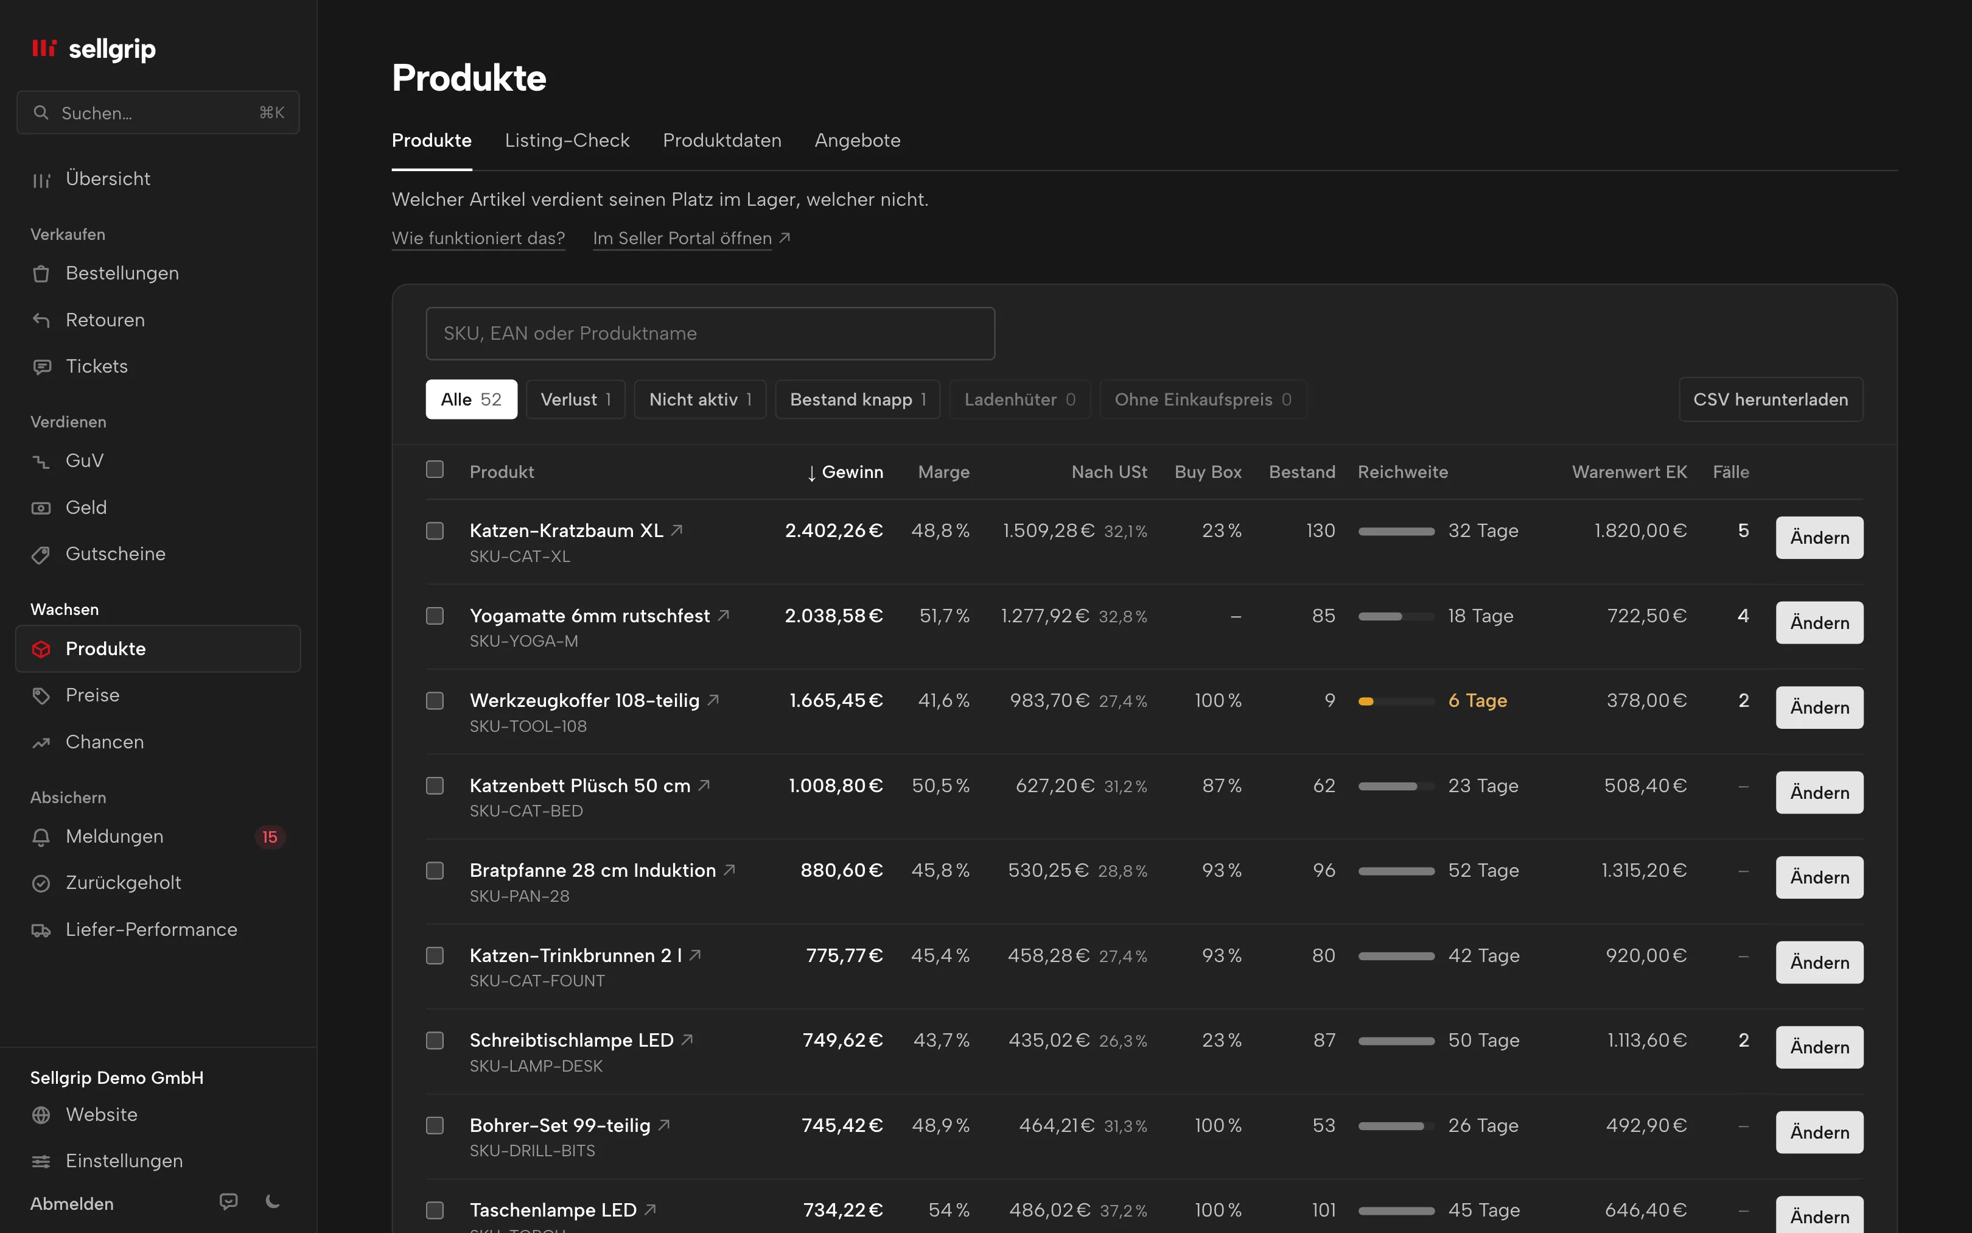1972x1233 pixels.
Task: Click the Liefer-Performance truck icon
Action: click(41, 930)
